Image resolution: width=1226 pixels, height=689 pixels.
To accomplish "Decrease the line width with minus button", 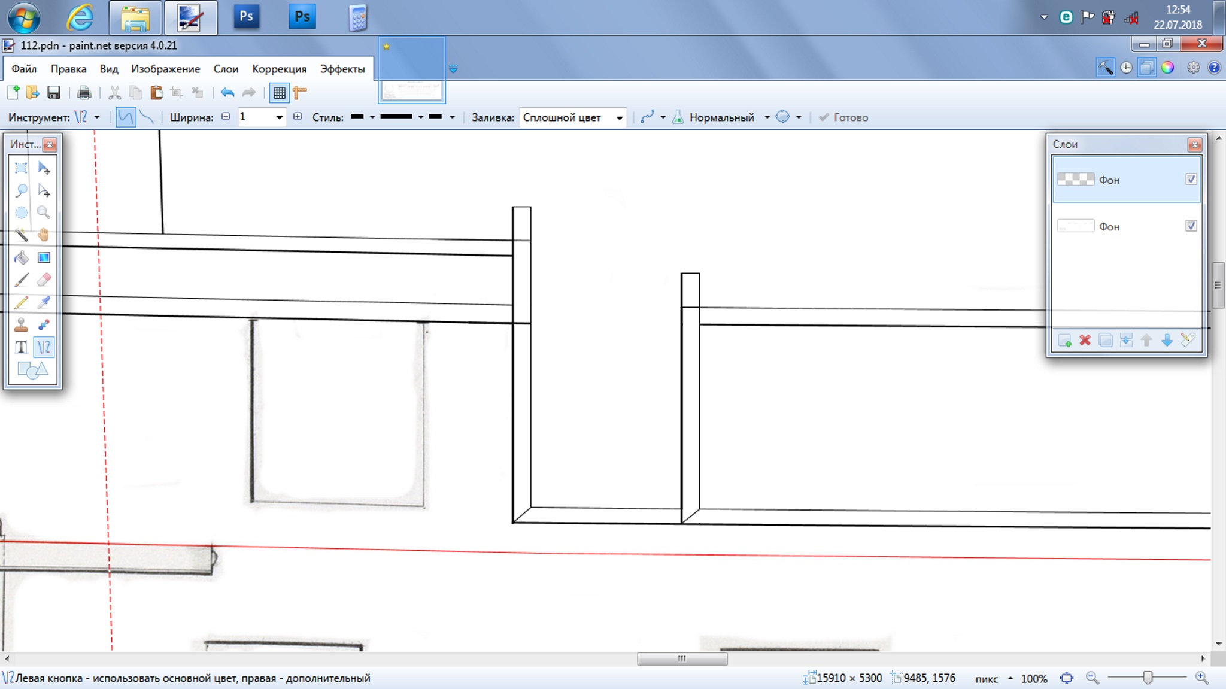I will coord(226,117).
